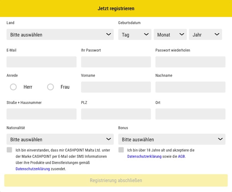Select the Herr radio button
The width and height of the screenshot is (232, 192).
coord(13,87)
